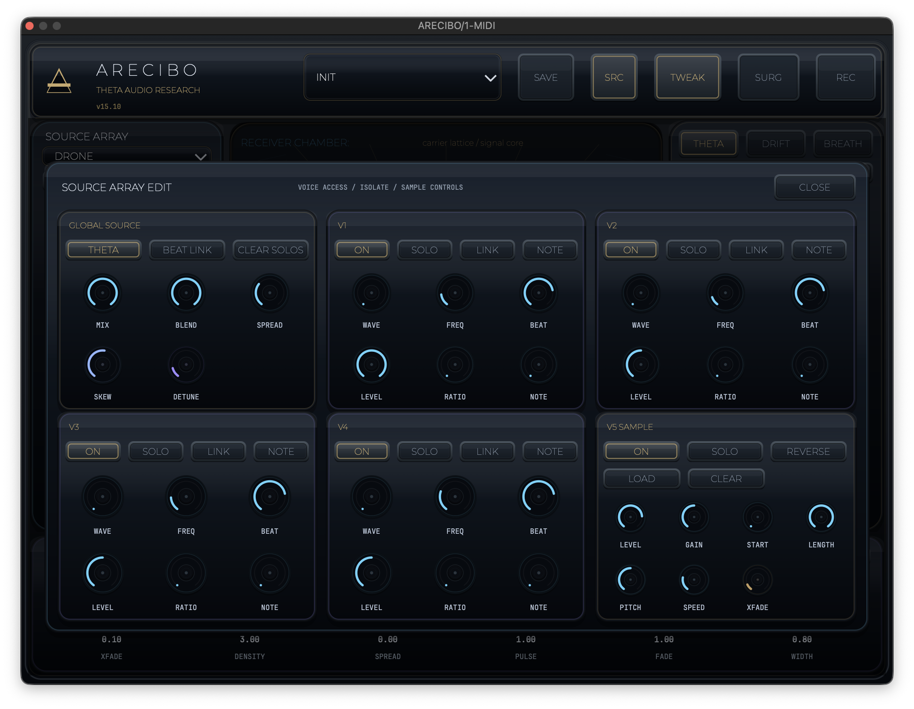Enable NOTE mode on voice V1
The height and width of the screenshot is (709, 914).
point(550,250)
